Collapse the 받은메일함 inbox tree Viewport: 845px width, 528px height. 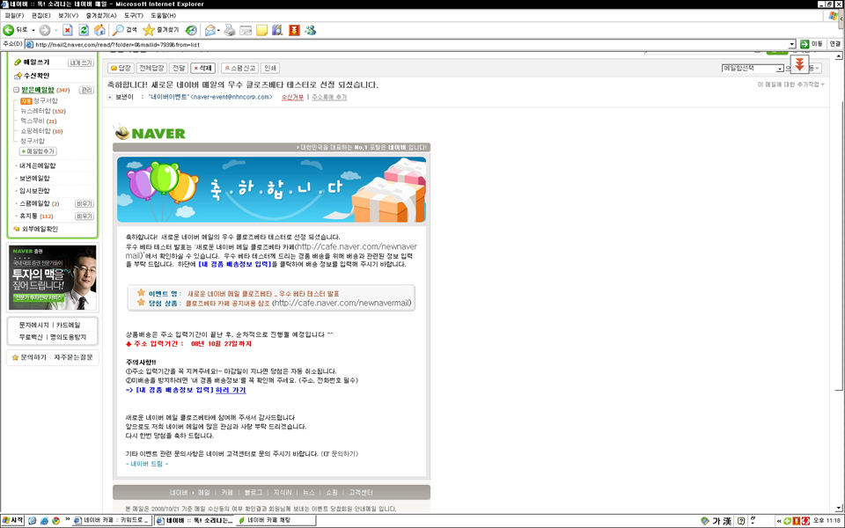pos(16,90)
